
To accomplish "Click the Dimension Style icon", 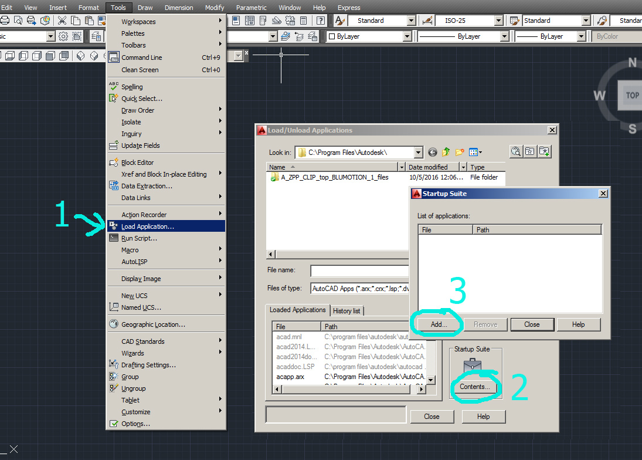I will [x=427, y=21].
